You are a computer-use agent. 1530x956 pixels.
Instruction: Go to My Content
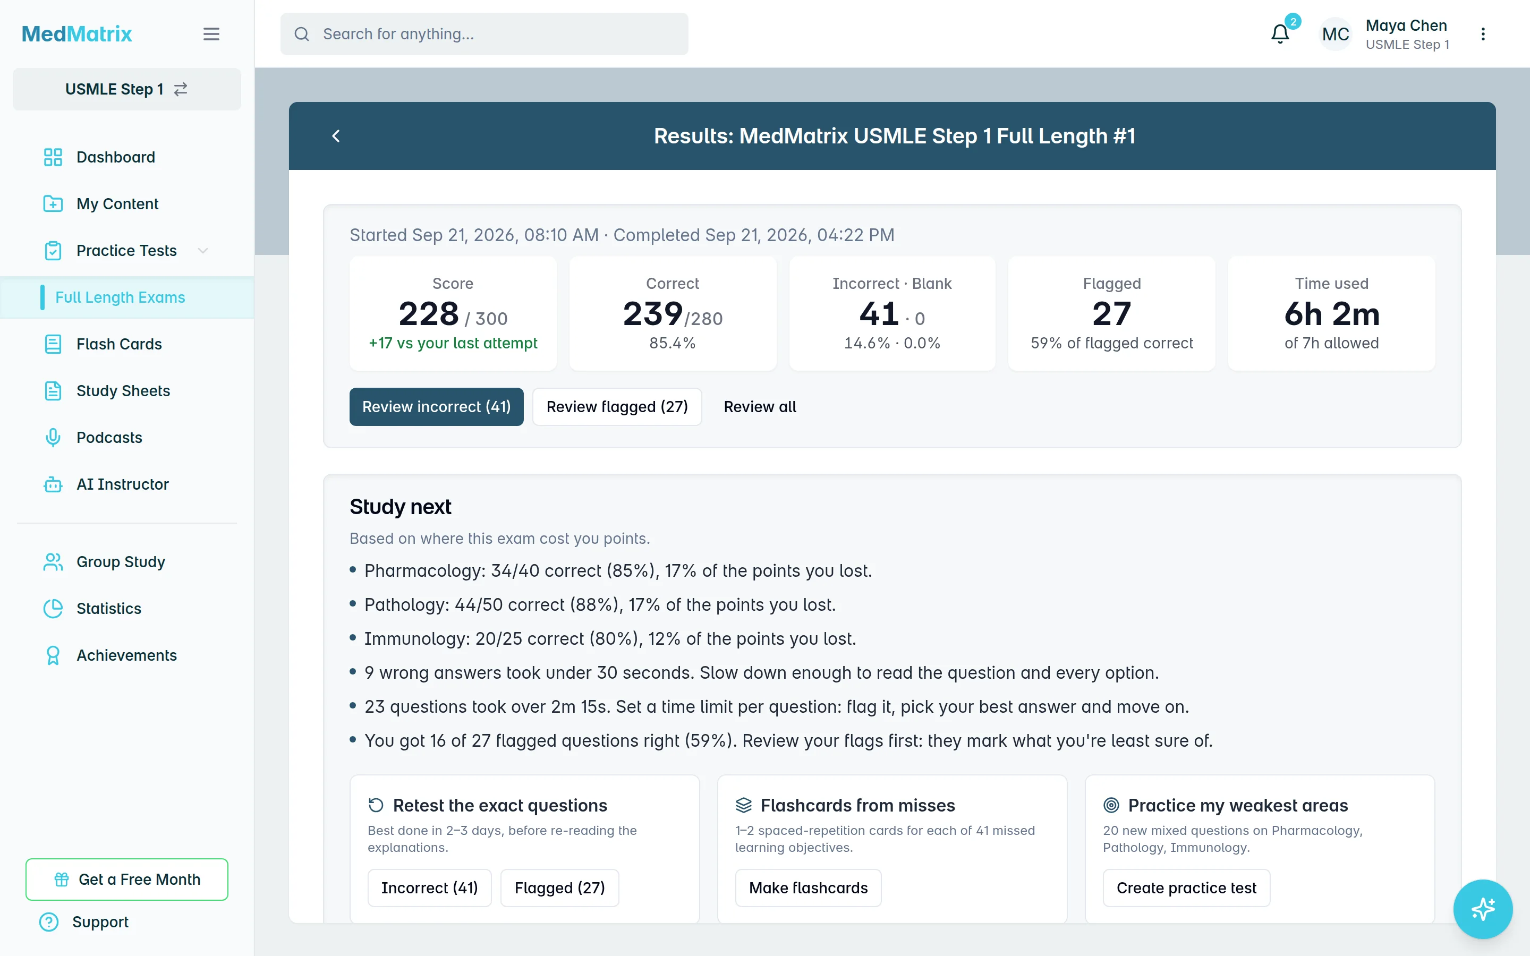point(127,203)
